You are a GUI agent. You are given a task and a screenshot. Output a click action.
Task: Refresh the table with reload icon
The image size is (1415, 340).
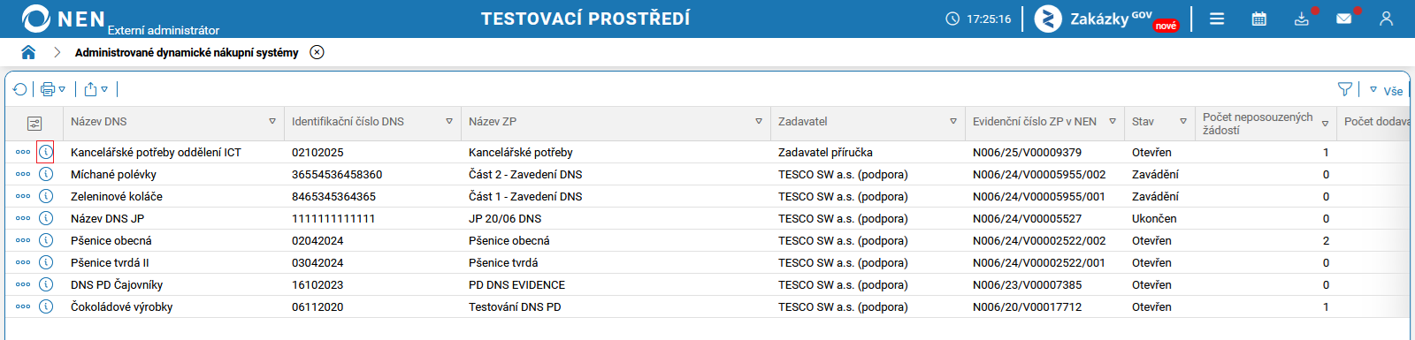click(x=20, y=89)
